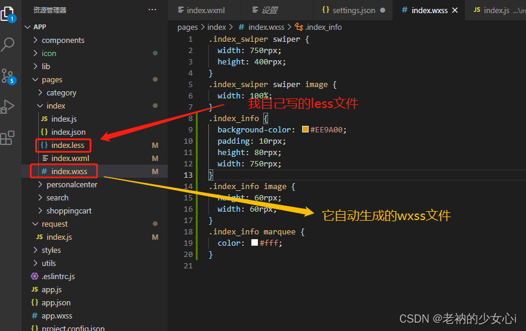Expand the utils folder

(x=36, y=263)
